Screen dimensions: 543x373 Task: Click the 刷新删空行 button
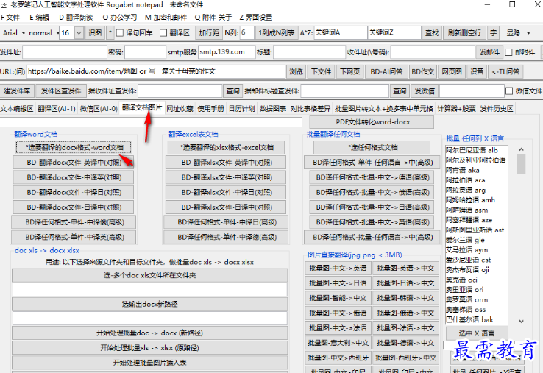click(464, 33)
